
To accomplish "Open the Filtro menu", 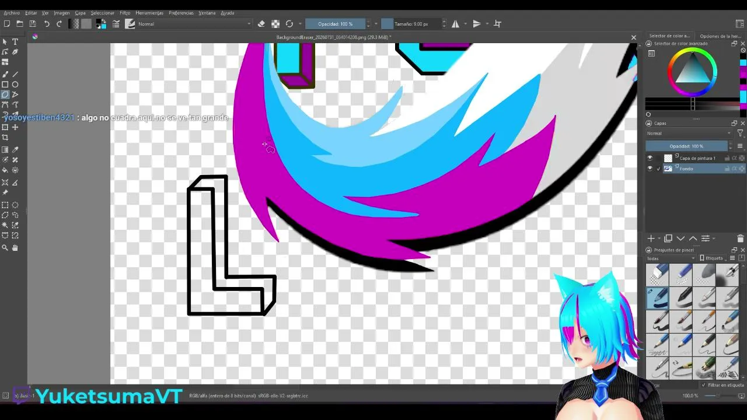I will 125,13.
